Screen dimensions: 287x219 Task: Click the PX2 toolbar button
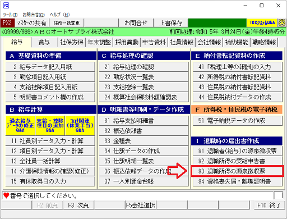(x=7, y=23)
